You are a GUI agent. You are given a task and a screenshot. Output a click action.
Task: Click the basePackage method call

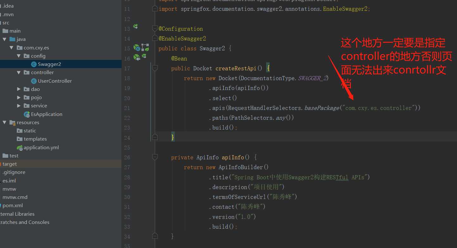pyautogui.click(x=322, y=108)
